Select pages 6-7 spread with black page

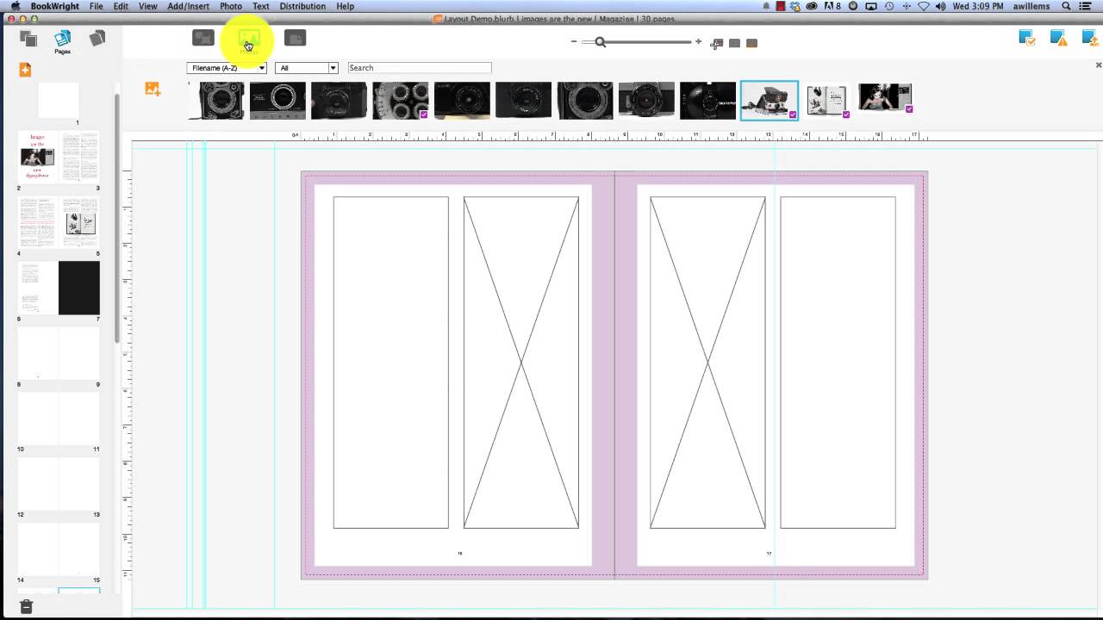[x=59, y=288]
